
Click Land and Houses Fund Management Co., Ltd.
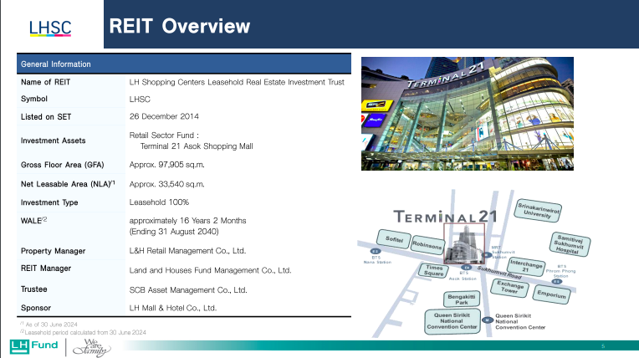tap(210, 270)
